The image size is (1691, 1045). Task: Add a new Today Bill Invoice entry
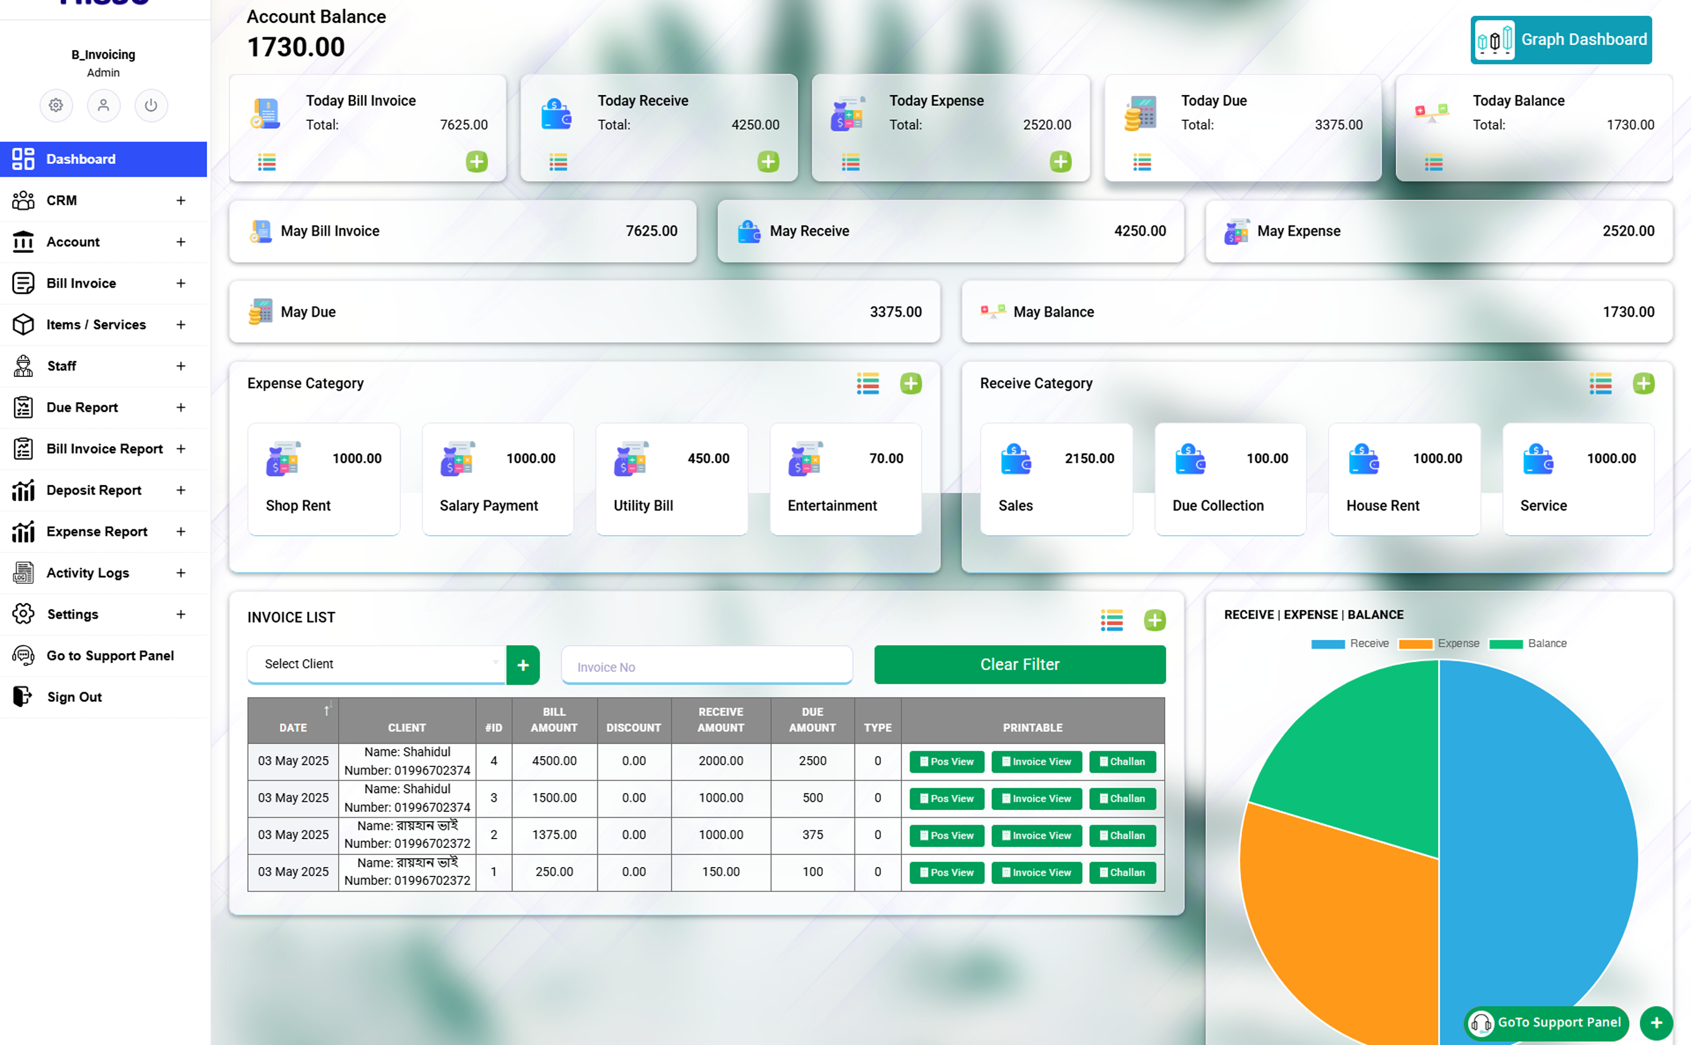click(x=476, y=161)
